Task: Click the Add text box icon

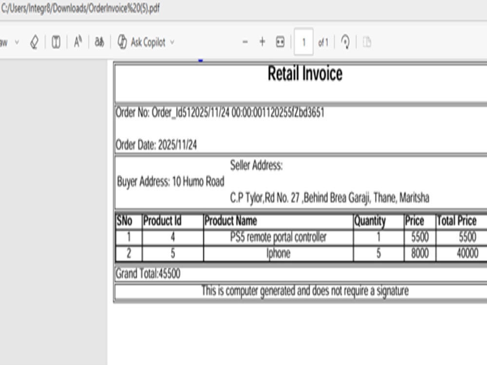Action: tap(56, 42)
